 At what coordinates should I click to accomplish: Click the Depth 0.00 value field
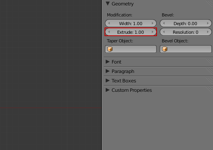coord(185,23)
